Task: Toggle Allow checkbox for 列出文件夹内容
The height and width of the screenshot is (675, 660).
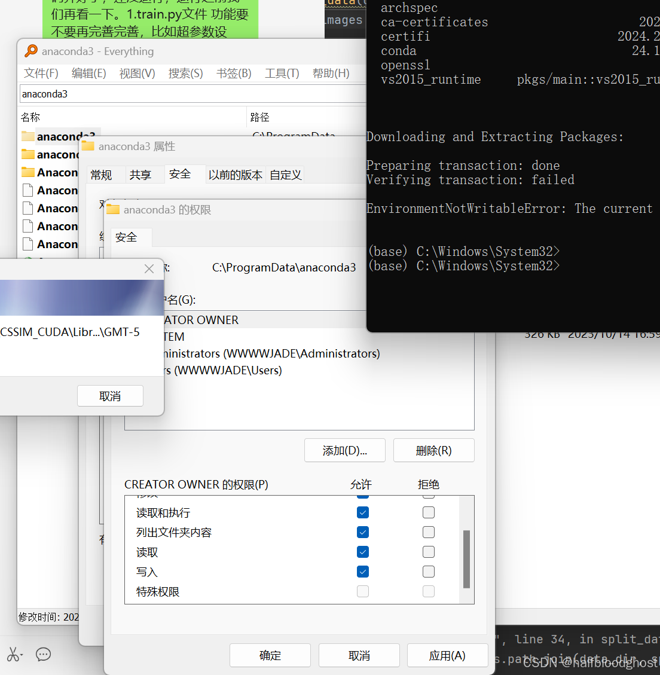Action: [363, 532]
